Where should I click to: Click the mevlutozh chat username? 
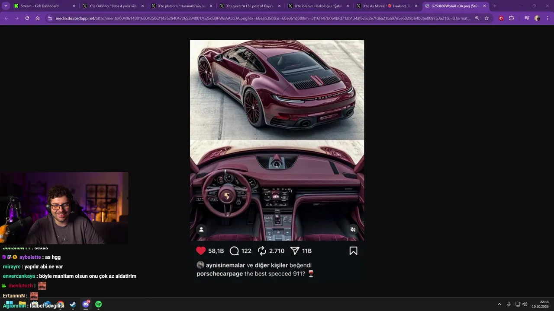(20, 286)
